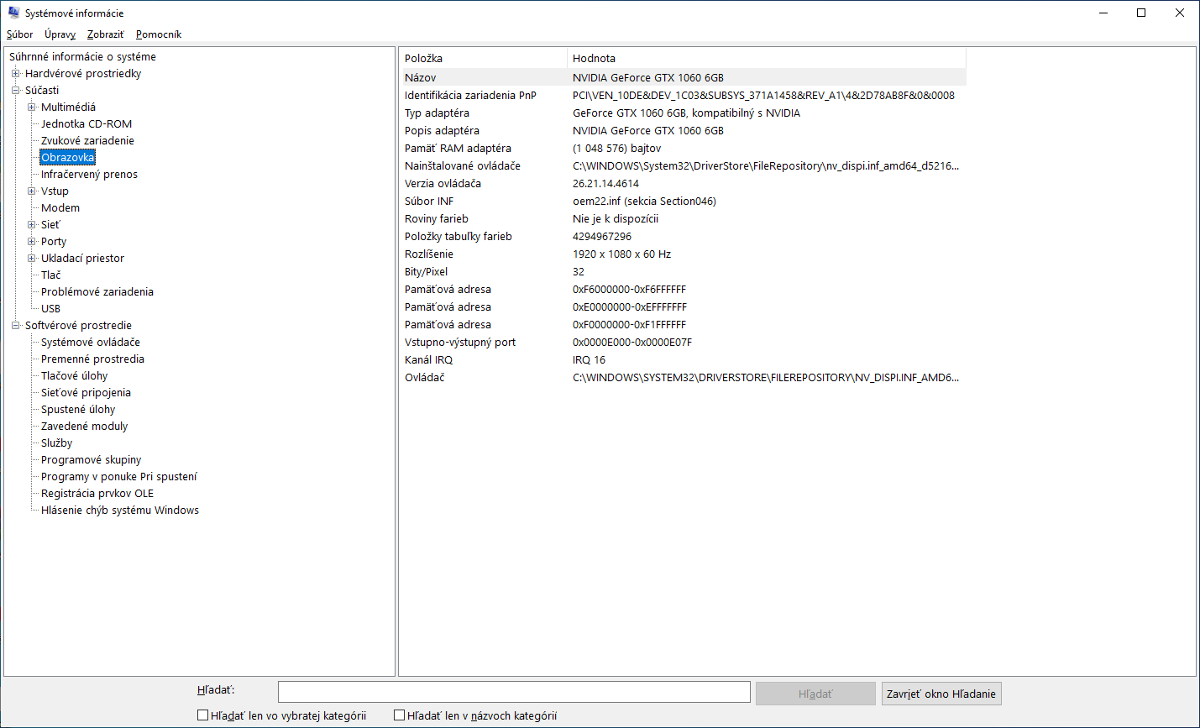Select Systémové ovládače item
This screenshot has width=1200, height=728.
[91, 342]
